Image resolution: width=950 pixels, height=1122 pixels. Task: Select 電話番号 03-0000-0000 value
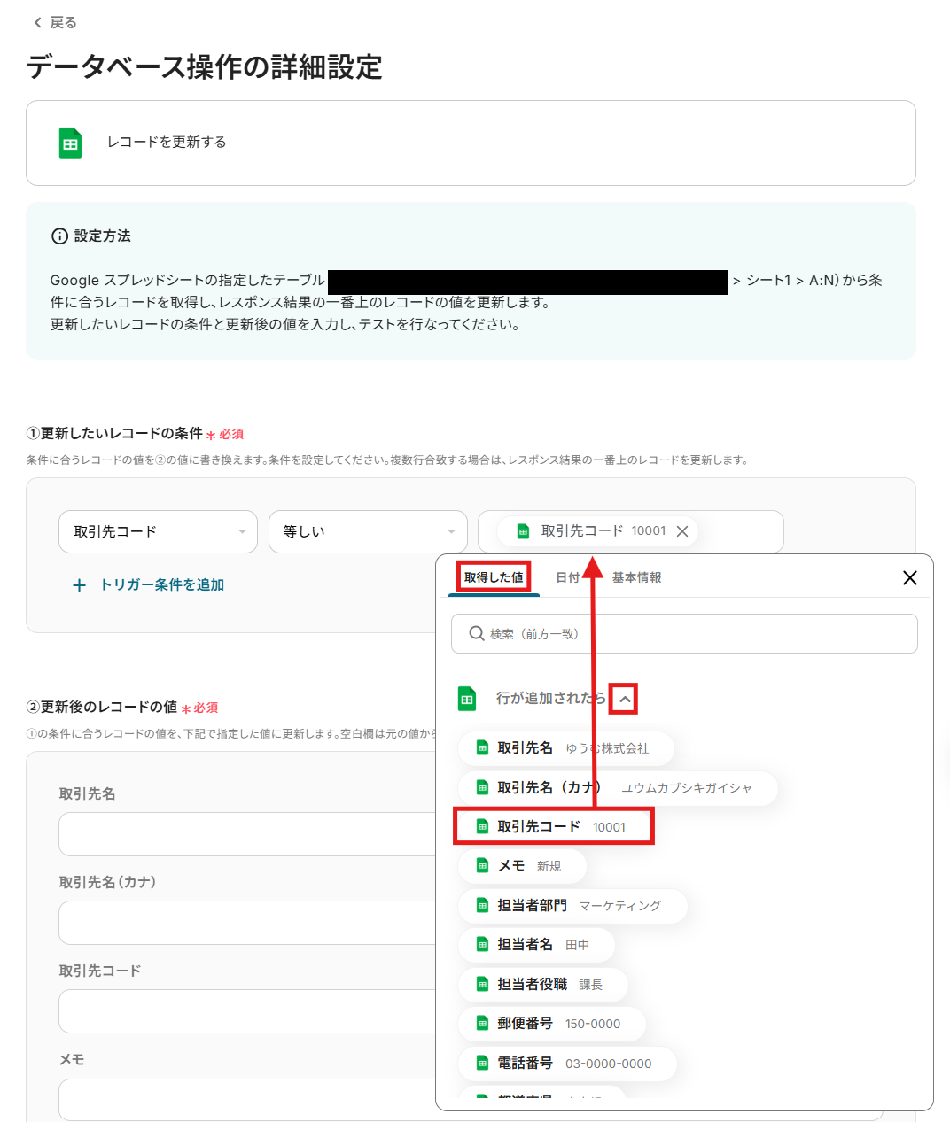click(x=567, y=1064)
